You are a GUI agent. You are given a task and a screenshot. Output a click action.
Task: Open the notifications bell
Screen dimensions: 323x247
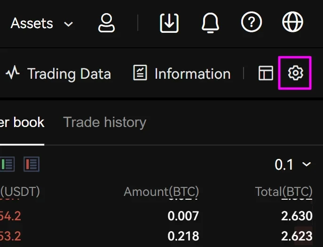click(211, 22)
